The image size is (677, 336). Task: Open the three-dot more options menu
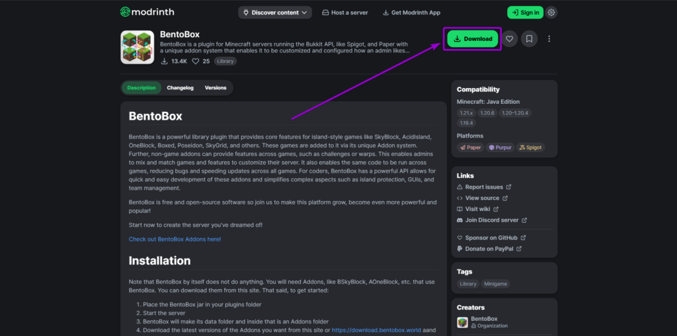549,39
